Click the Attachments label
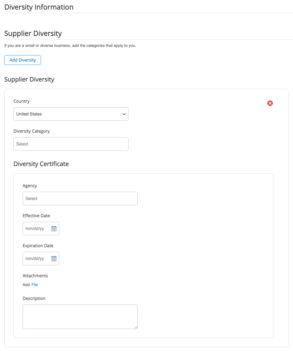Image resolution: width=293 pixels, height=351 pixels. tap(35, 276)
